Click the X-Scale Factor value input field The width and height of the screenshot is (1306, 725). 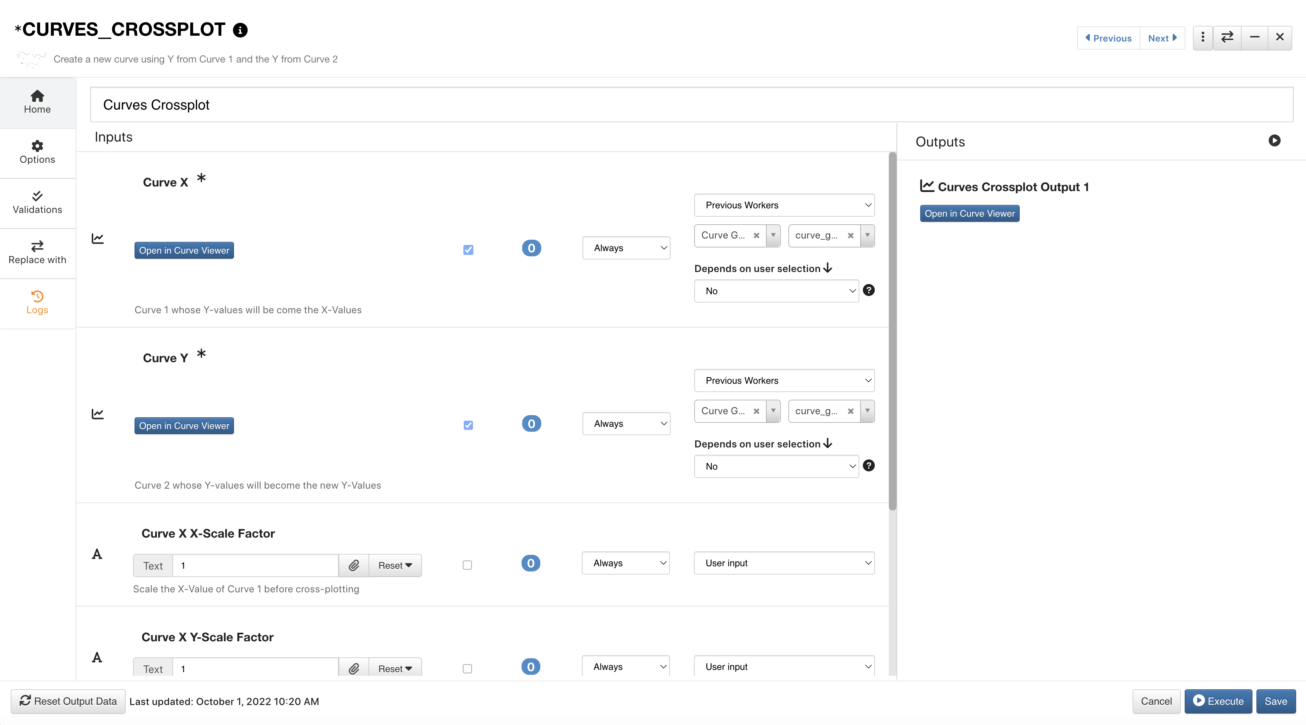pos(256,565)
